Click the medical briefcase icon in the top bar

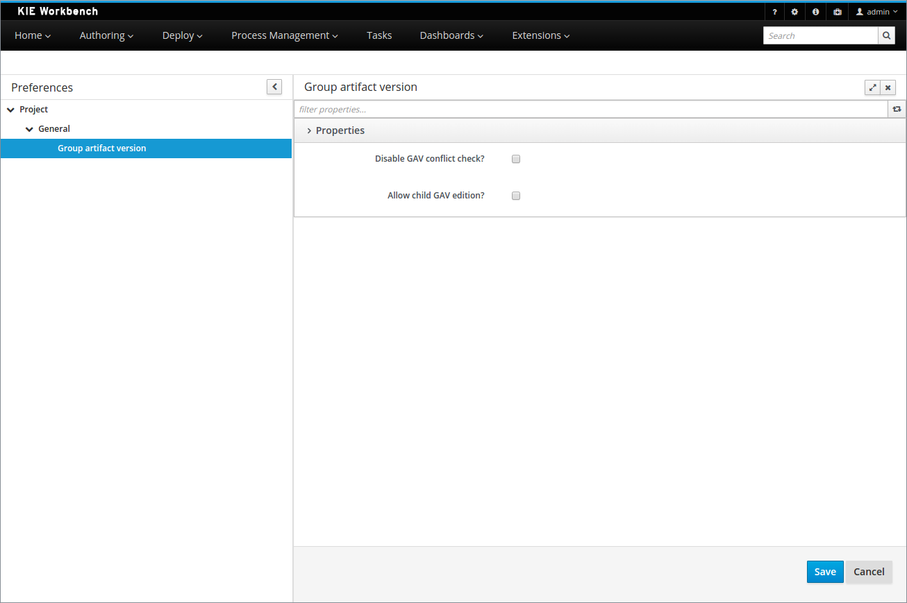tap(837, 12)
